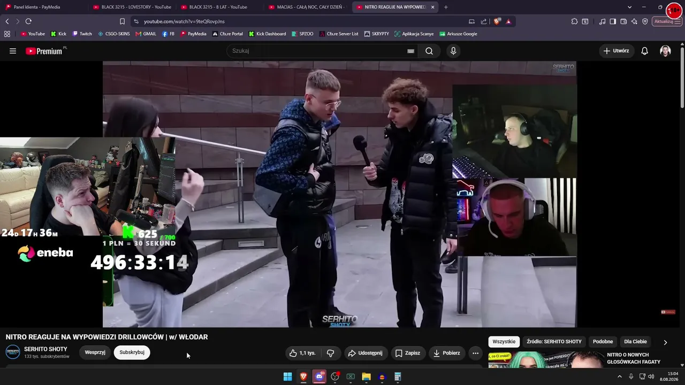Viewport: 685px width, 385px height.
Task: Open the Arkusze Google bookmark
Action: click(x=458, y=34)
